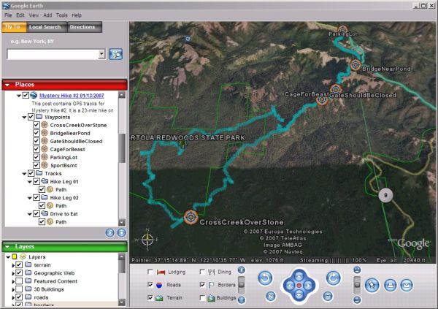Click the search magnifier button beside Fly To box
This screenshot has height=309, width=438.
pyautogui.click(x=115, y=54)
